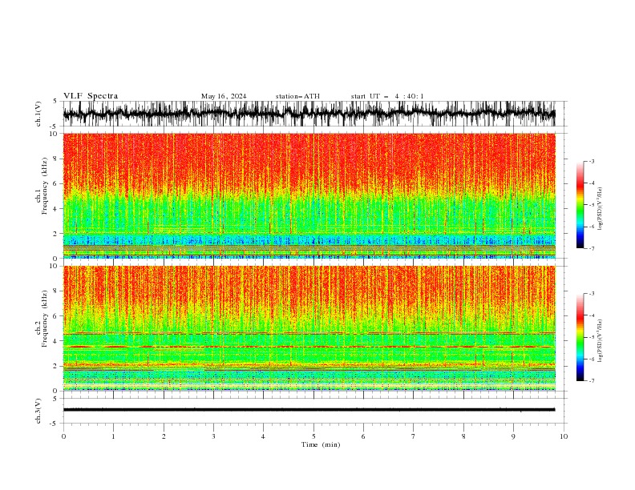Screen dimensions: 635x490
Task: Click the 'ch.3(V)' waveform axis label
Action: tap(38, 411)
